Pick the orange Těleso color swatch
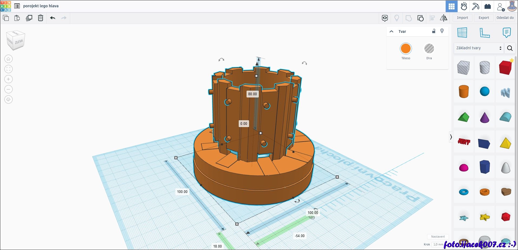This screenshot has width=518, height=250. click(405, 49)
